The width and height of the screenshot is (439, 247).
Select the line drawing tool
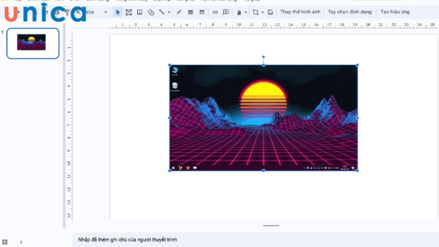pyautogui.click(x=161, y=12)
